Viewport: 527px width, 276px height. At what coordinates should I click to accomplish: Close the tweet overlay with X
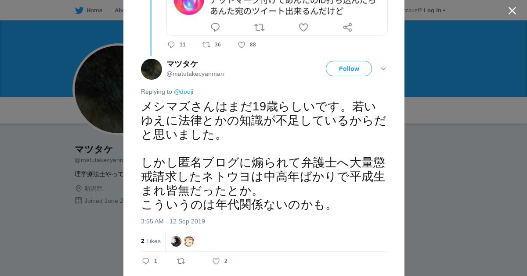pyautogui.click(x=512, y=11)
